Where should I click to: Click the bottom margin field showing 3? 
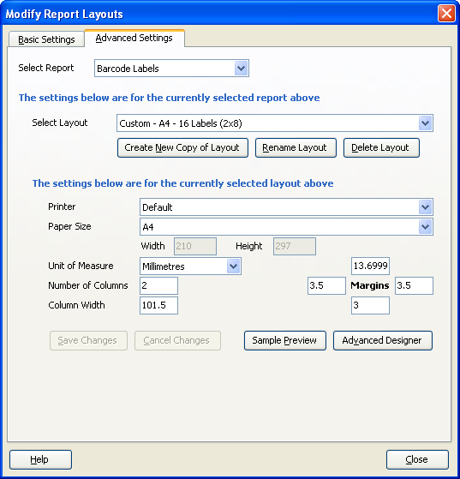[x=370, y=305]
